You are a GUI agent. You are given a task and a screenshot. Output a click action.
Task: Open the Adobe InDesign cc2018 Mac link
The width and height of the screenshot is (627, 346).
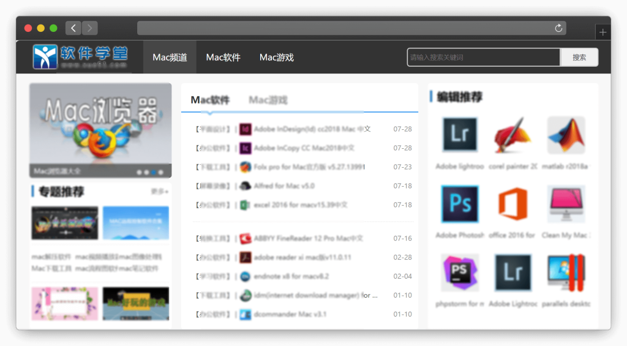(312, 129)
